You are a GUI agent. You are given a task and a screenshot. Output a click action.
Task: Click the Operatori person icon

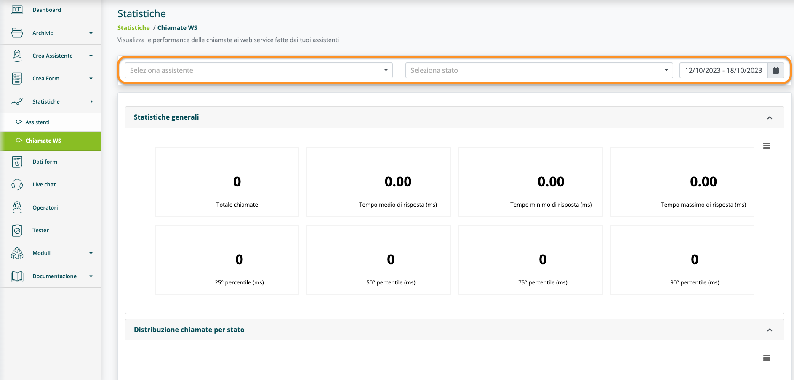tap(17, 207)
